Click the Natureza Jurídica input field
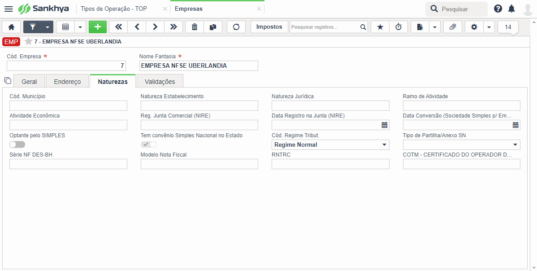Image resolution: width=537 pixels, height=271 pixels. coord(330,105)
